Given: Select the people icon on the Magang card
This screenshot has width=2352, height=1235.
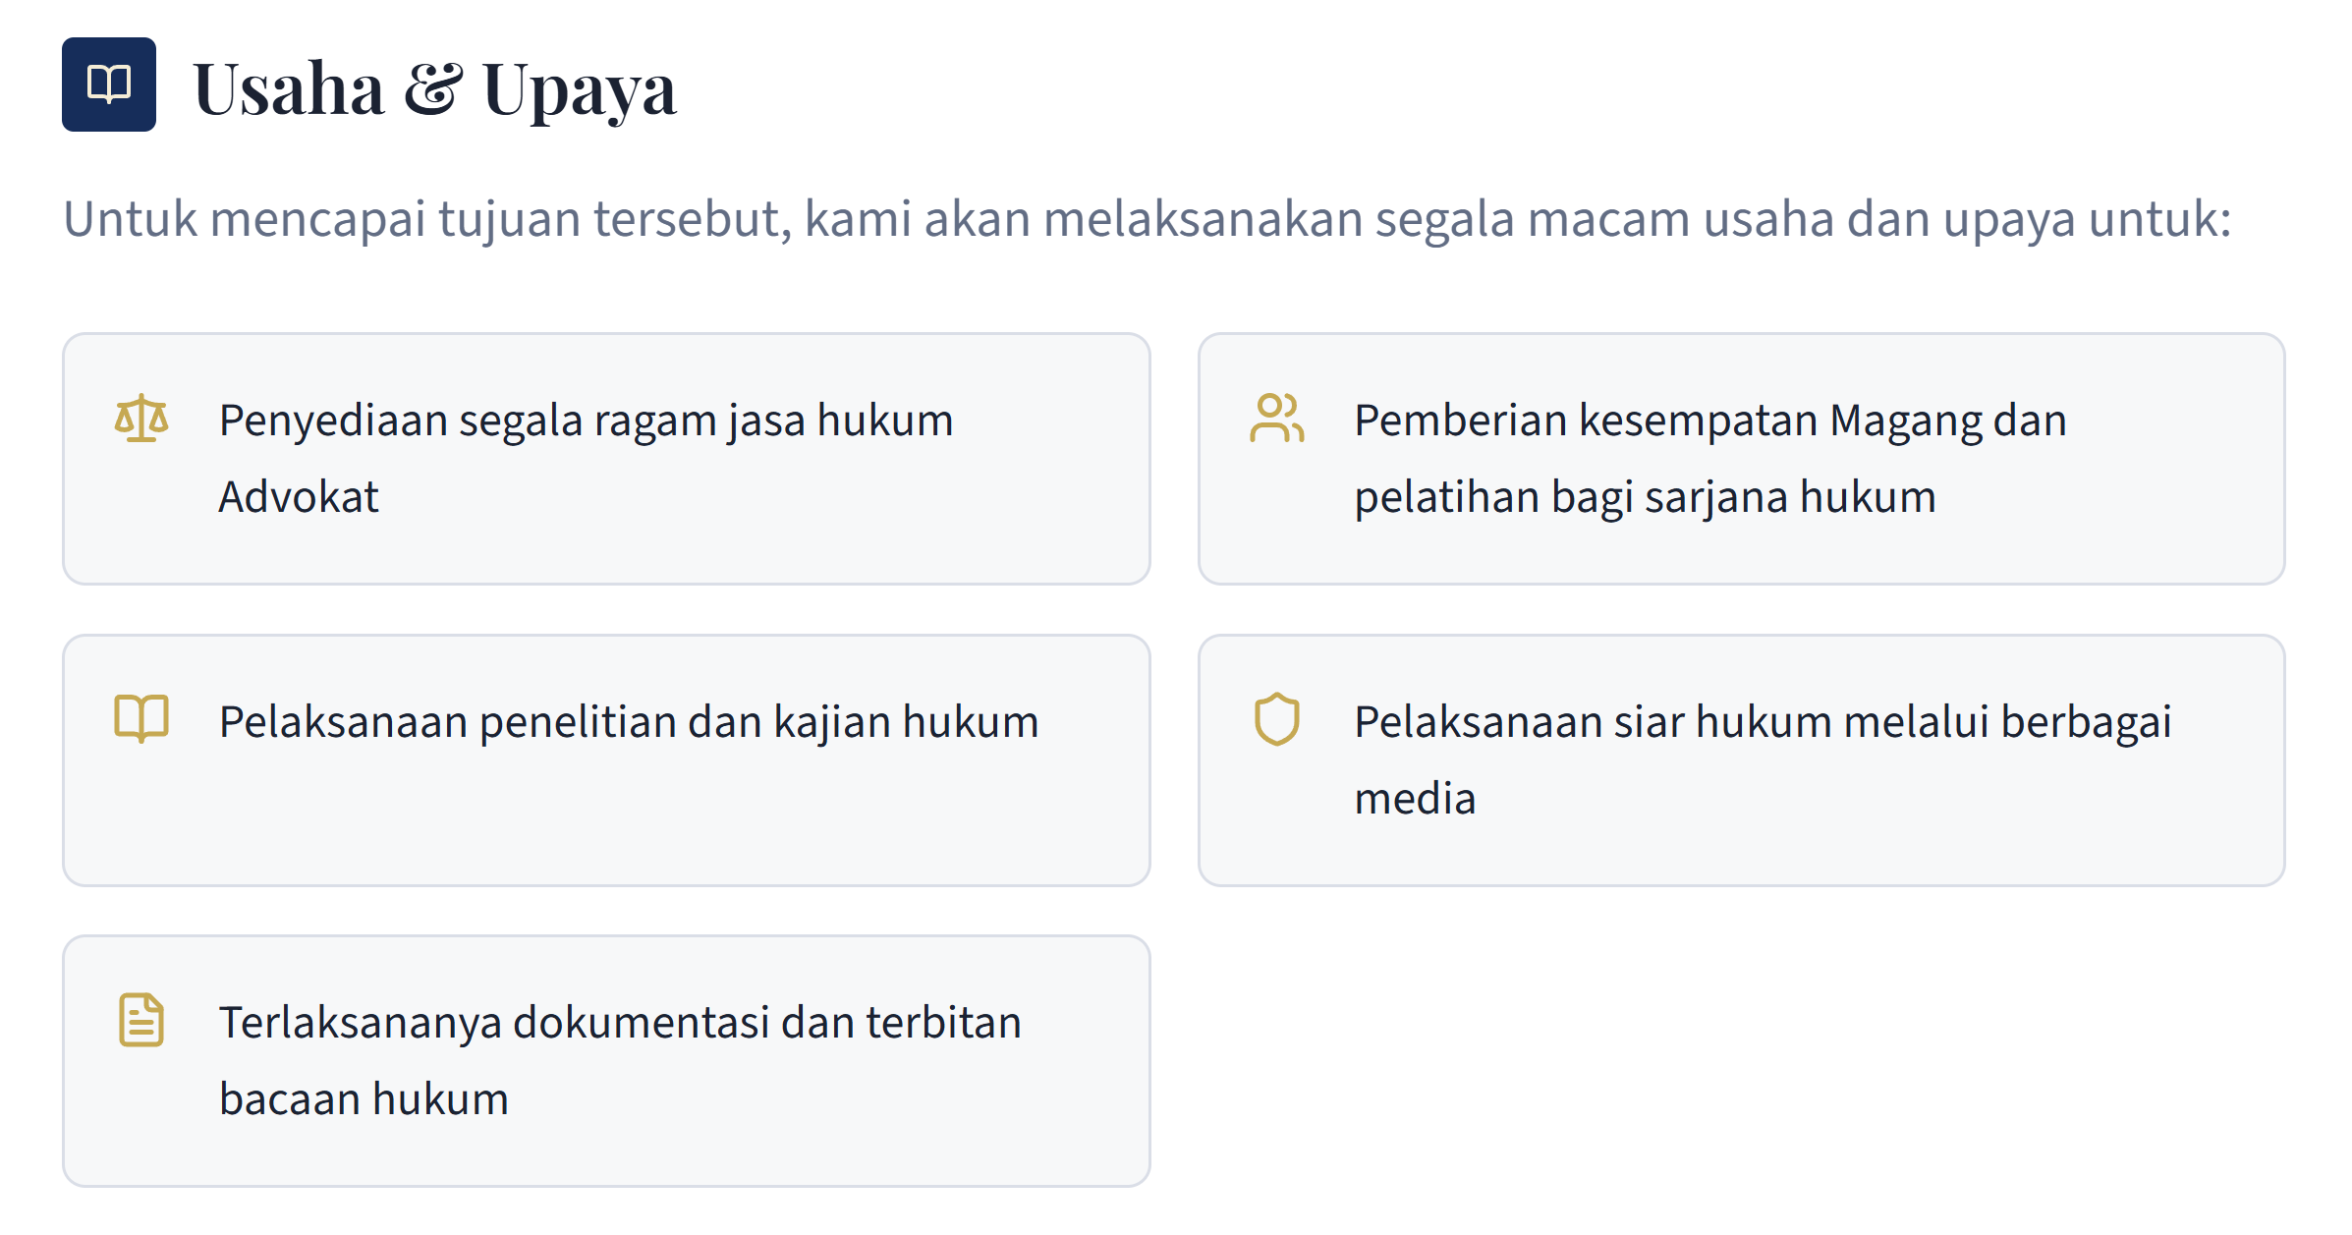Looking at the screenshot, I should (1276, 420).
